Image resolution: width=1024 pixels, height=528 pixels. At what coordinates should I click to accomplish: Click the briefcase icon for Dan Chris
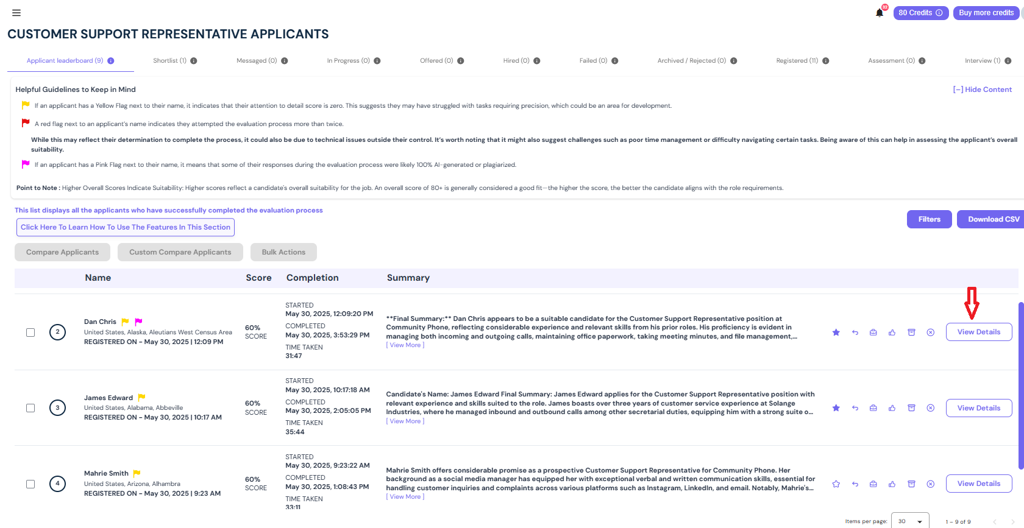click(873, 333)
